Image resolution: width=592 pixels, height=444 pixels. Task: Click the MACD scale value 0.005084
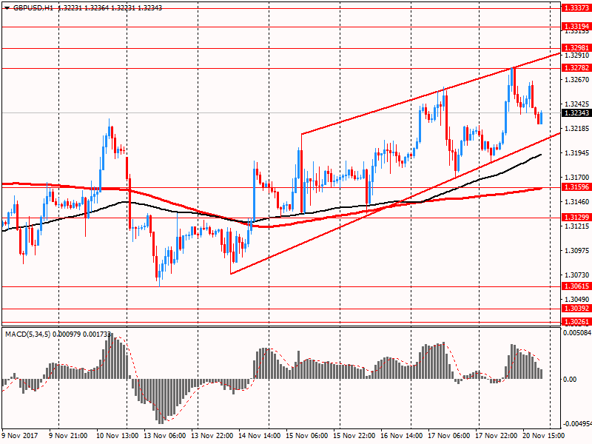tap(577, 333)
